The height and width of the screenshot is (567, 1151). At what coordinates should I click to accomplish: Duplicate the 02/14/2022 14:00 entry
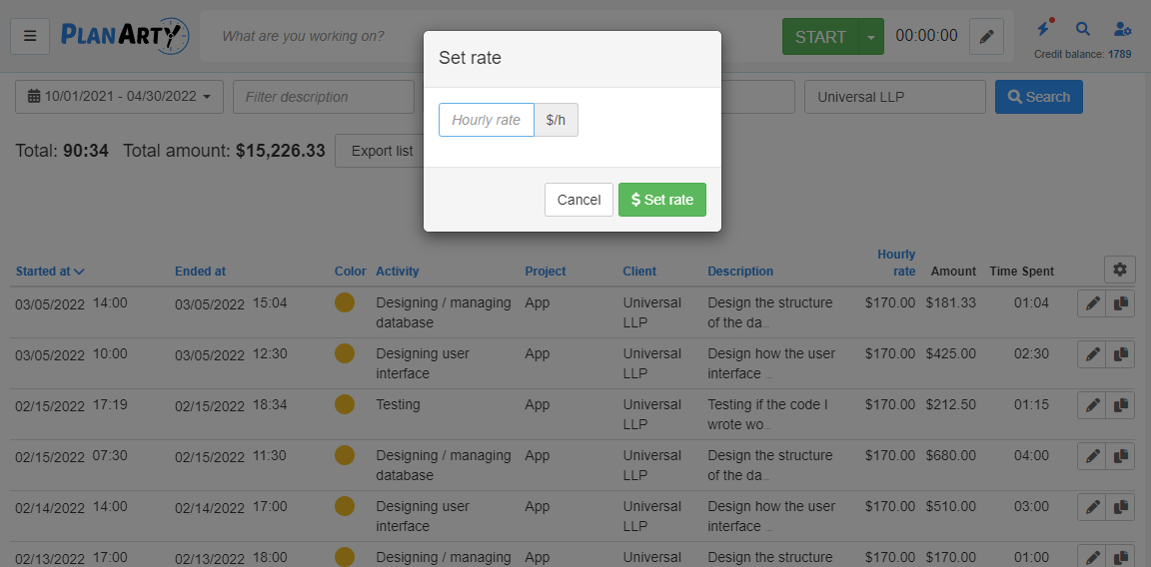click(x=1120, y=507)
